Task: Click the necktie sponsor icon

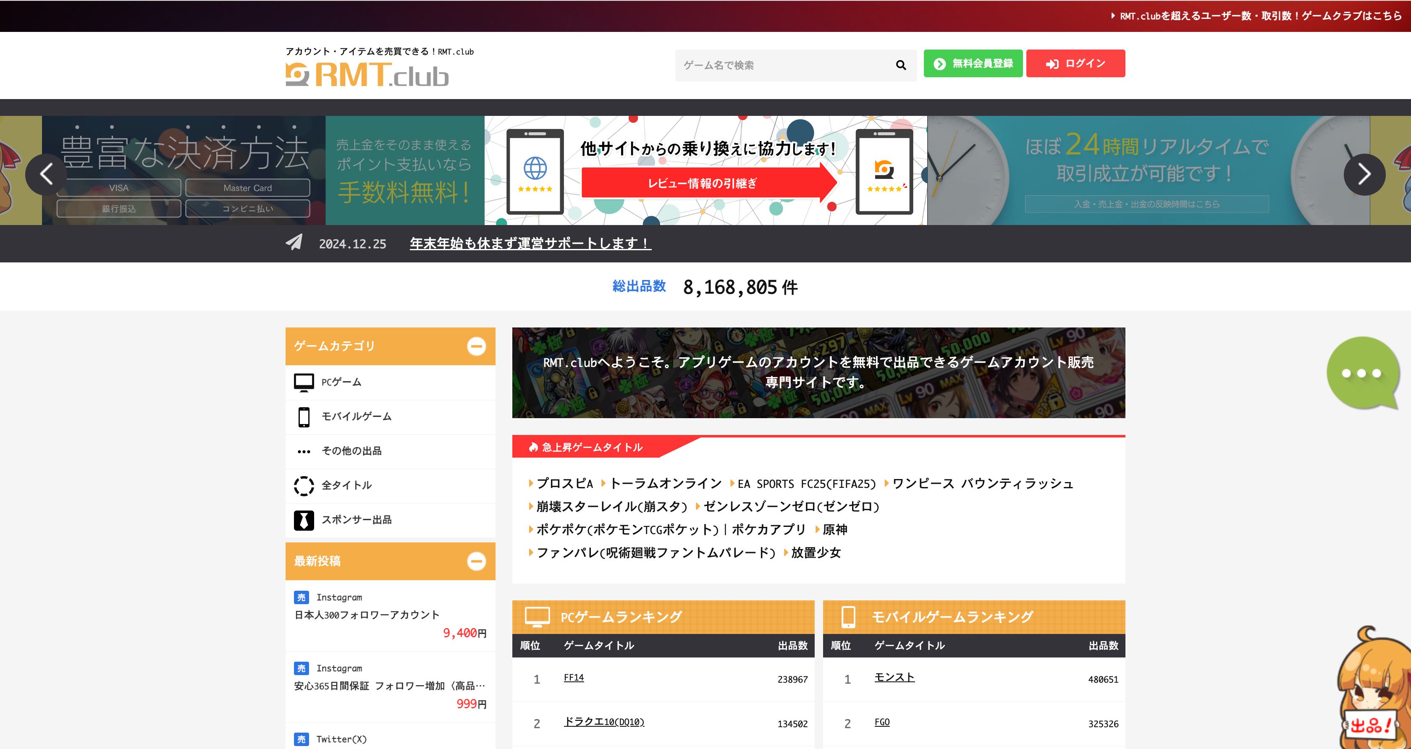Action: [304, 520]
